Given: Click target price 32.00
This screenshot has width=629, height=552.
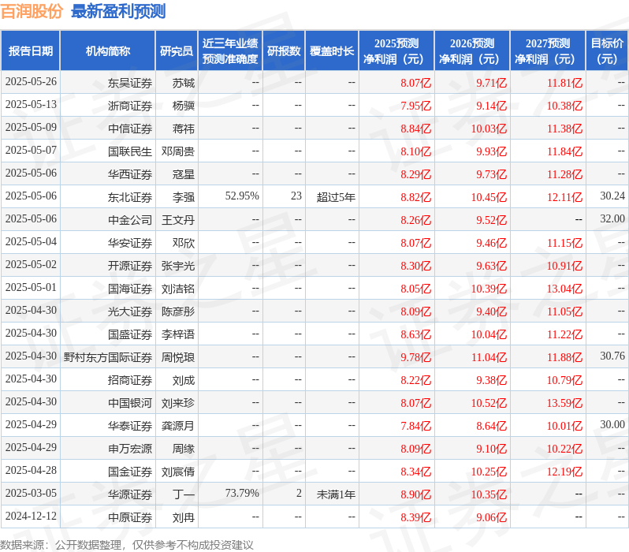Looking at the screenshot, I should [x=612, y=218].
